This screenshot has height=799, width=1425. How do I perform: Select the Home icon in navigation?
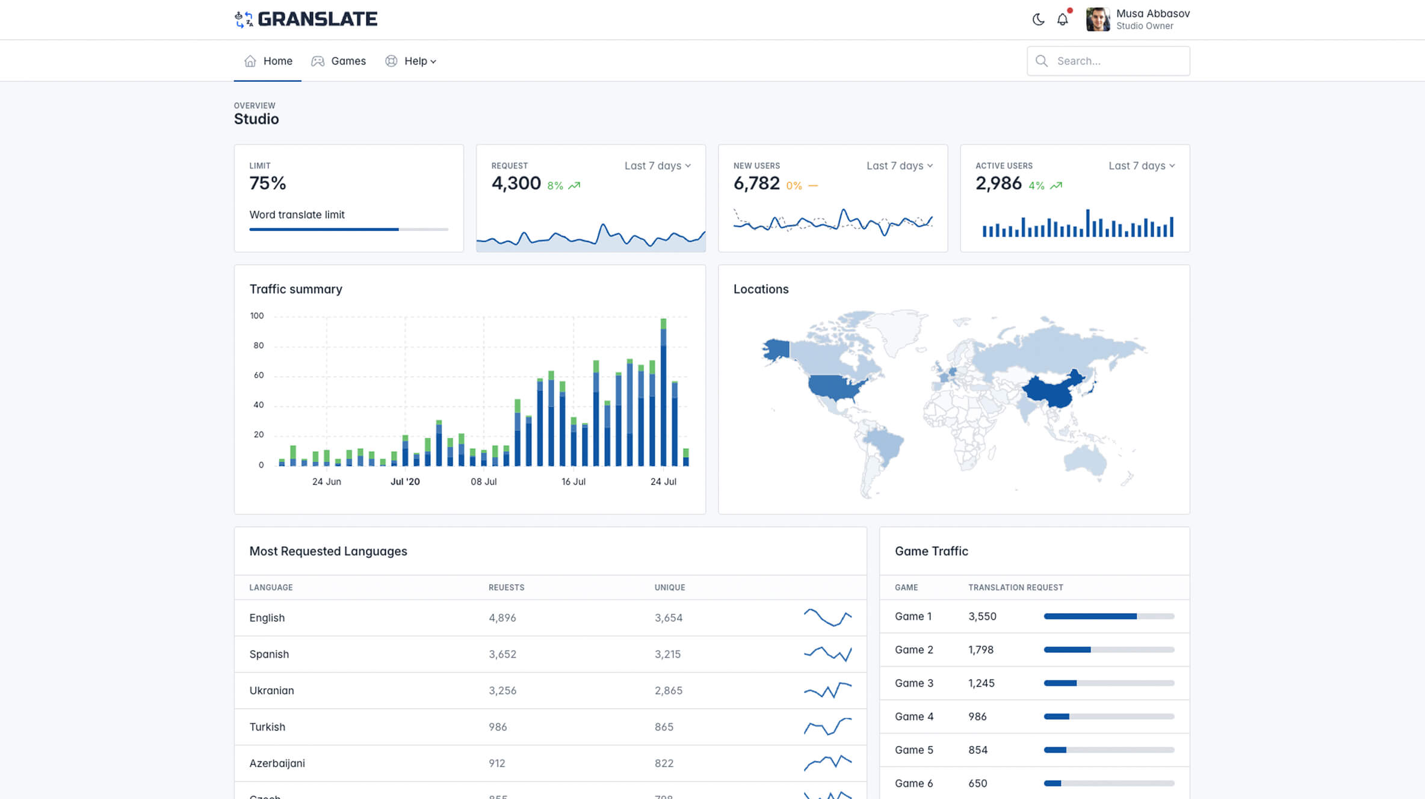[x=250, y=61]
